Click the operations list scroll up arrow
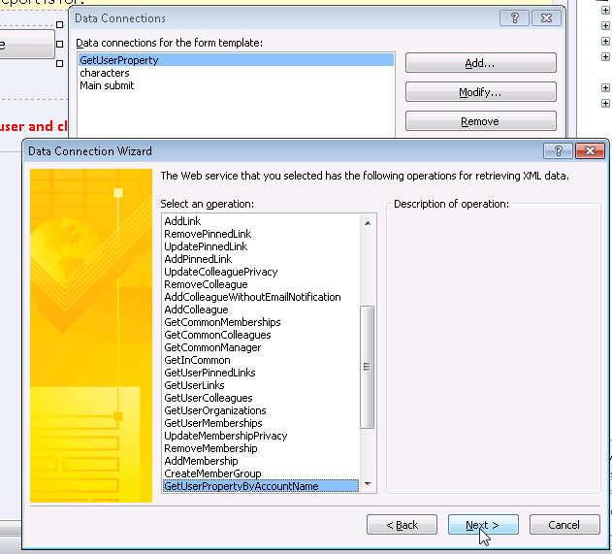This screenshot has height=554, width=612. (368, 222)
